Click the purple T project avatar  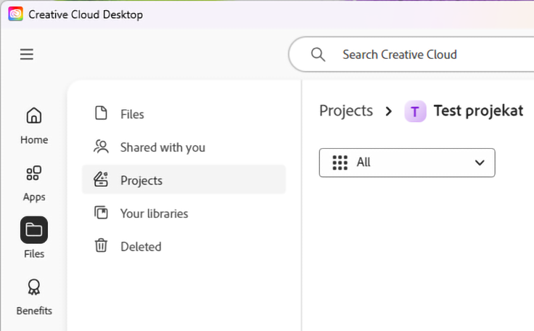click(x=415, y=111)
